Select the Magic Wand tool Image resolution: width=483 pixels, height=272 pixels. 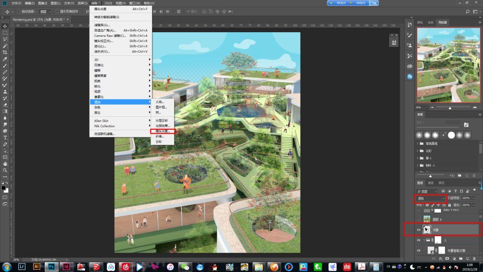tap(5, 46)
